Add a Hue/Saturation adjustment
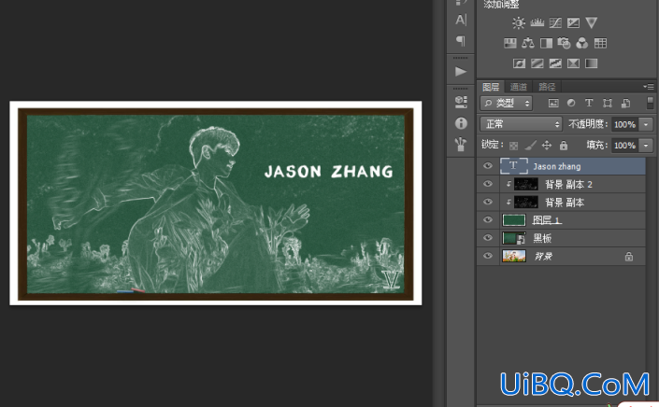Screen dimensions: 659x407 (x=509, y=43)
